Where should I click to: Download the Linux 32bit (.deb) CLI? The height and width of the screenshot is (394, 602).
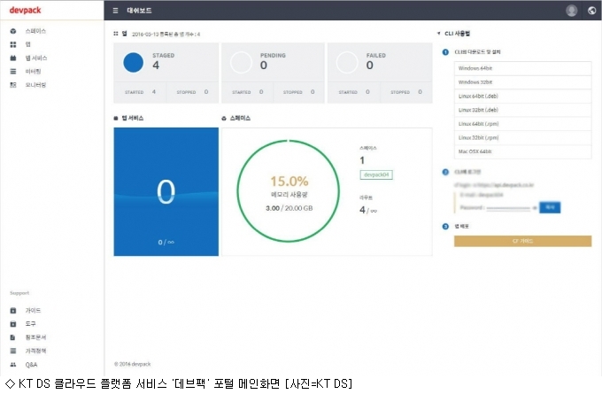522,110
